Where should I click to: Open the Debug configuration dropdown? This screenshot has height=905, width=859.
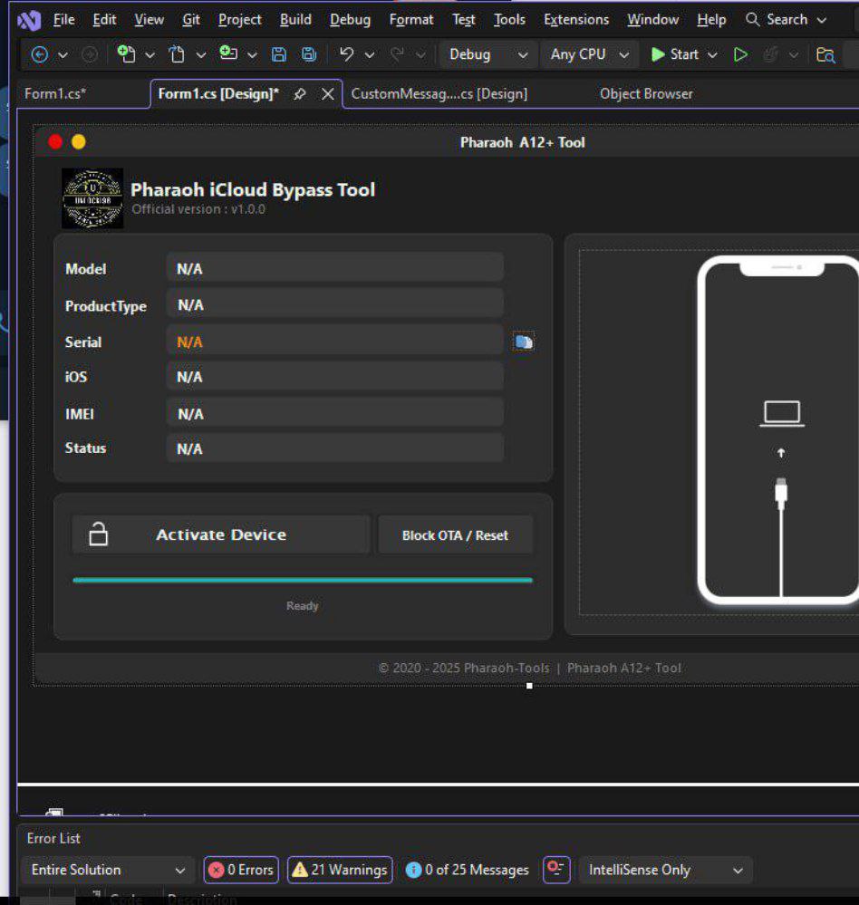pyautogui.click(x=488, y=55)
